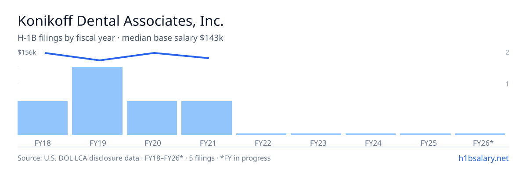Click the tall FY19 filings bar
Viewport: 527px width, 175px height.
tap(97, 101)
